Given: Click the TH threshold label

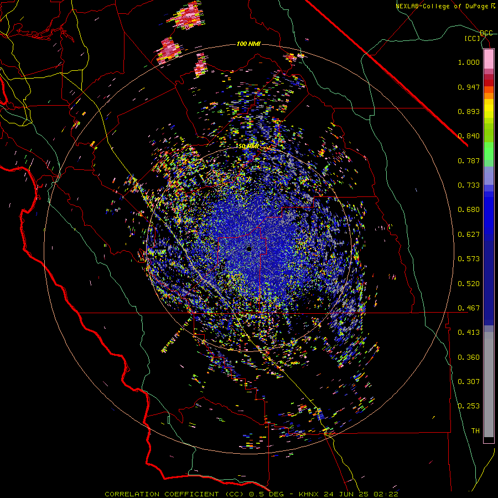Looking at the screenshot, I should point(475,431).
